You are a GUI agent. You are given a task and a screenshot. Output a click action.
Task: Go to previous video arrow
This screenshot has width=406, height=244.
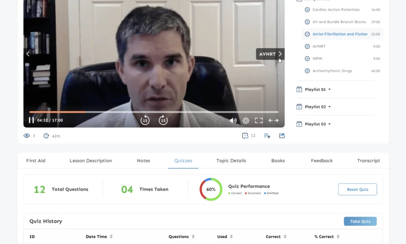(28, 54)
